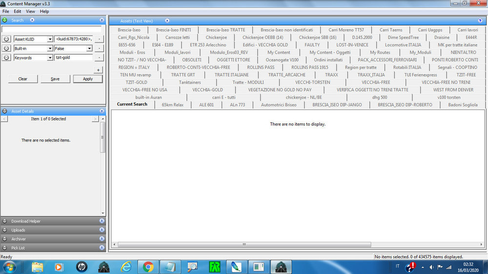Click the Download Helper status icon
The height and width of the screenshot is (274, 488).
5,221
